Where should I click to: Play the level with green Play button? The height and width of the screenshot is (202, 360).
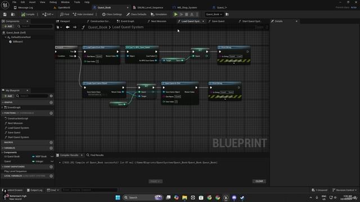pos(175,15)
